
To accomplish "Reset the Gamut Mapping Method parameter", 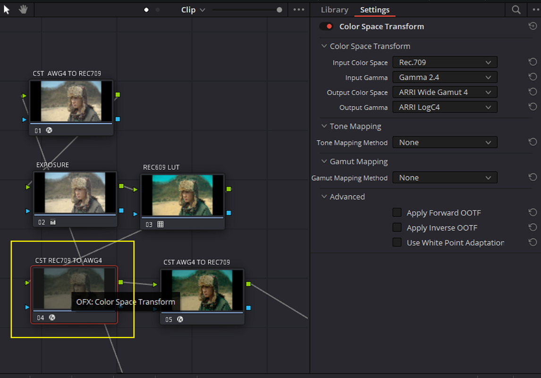I will click(x=533, y=177).
